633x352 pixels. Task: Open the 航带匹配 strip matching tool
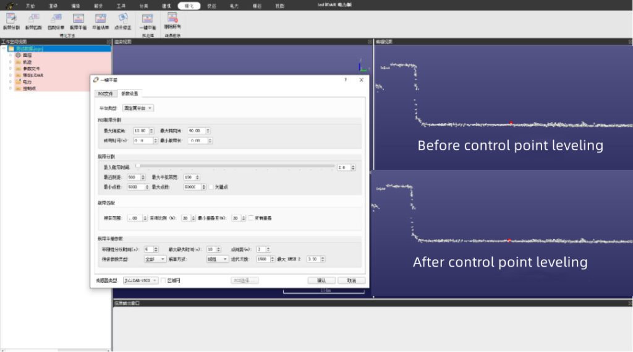click(33, 21)
